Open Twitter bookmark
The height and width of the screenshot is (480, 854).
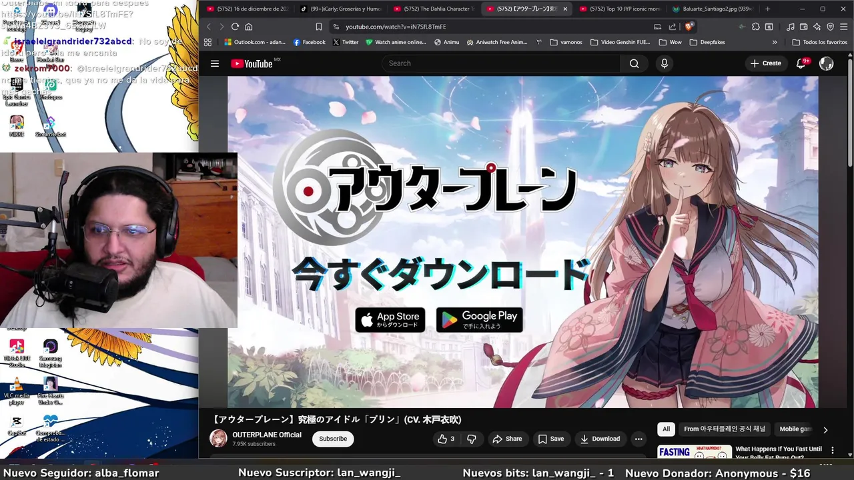[346, 42]
